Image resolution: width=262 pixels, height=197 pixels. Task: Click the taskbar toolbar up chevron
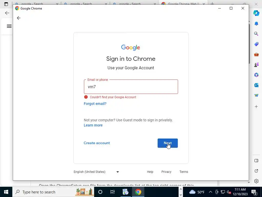click(x=181, y=189)
